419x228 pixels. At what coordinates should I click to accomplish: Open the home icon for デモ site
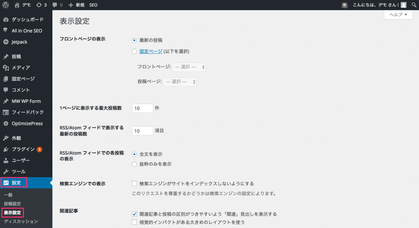[17, 5]
